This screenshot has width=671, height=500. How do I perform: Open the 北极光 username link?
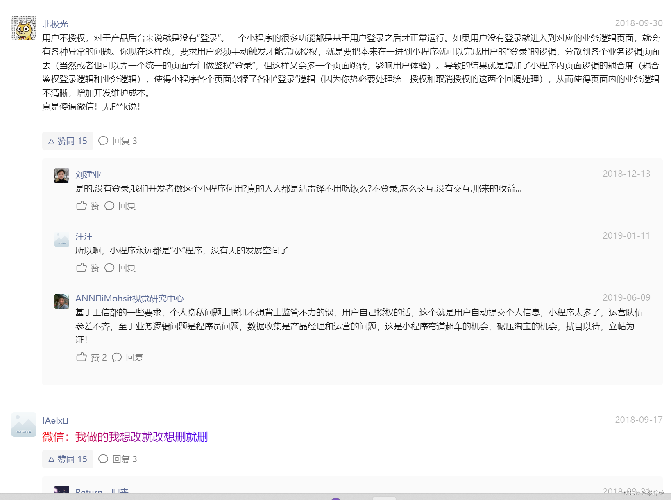(x=55, y=24)
